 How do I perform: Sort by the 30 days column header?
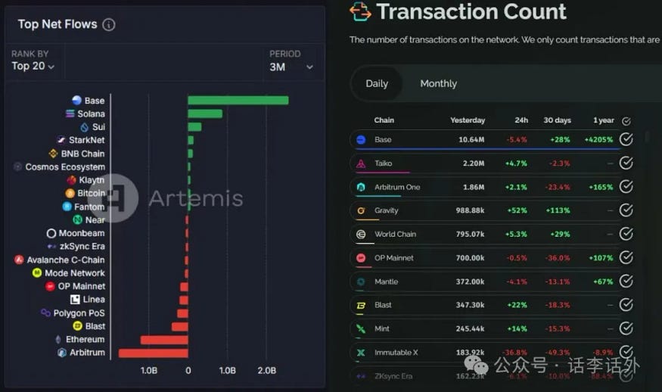[557, 120]
